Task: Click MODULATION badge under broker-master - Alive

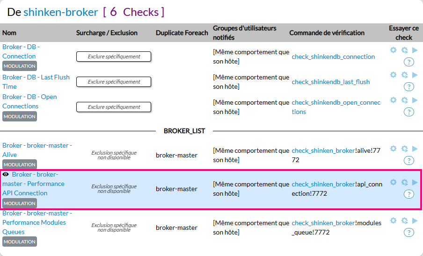Action: tap(20, 164)
